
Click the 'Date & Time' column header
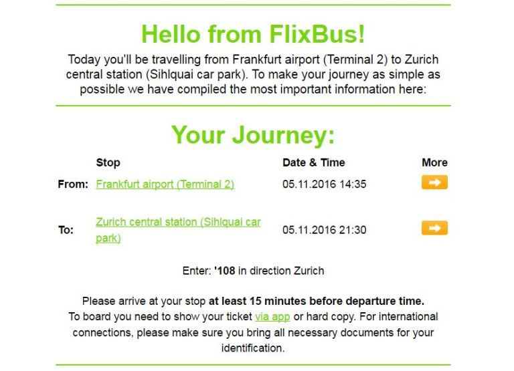point(313,162)
